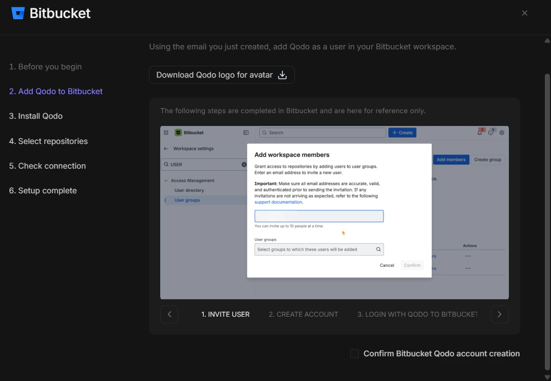Click the download arrow icon for Qodo logo

point(282,75)
